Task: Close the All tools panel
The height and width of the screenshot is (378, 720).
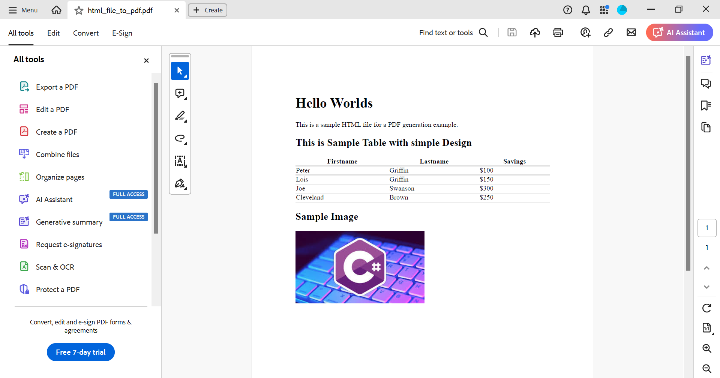Action: tap(146, 60)
